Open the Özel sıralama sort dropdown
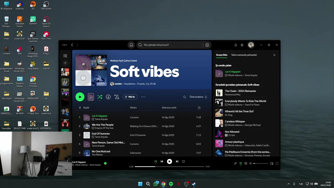Viewport: 334px width, 188px height. [x=198, y=97]
